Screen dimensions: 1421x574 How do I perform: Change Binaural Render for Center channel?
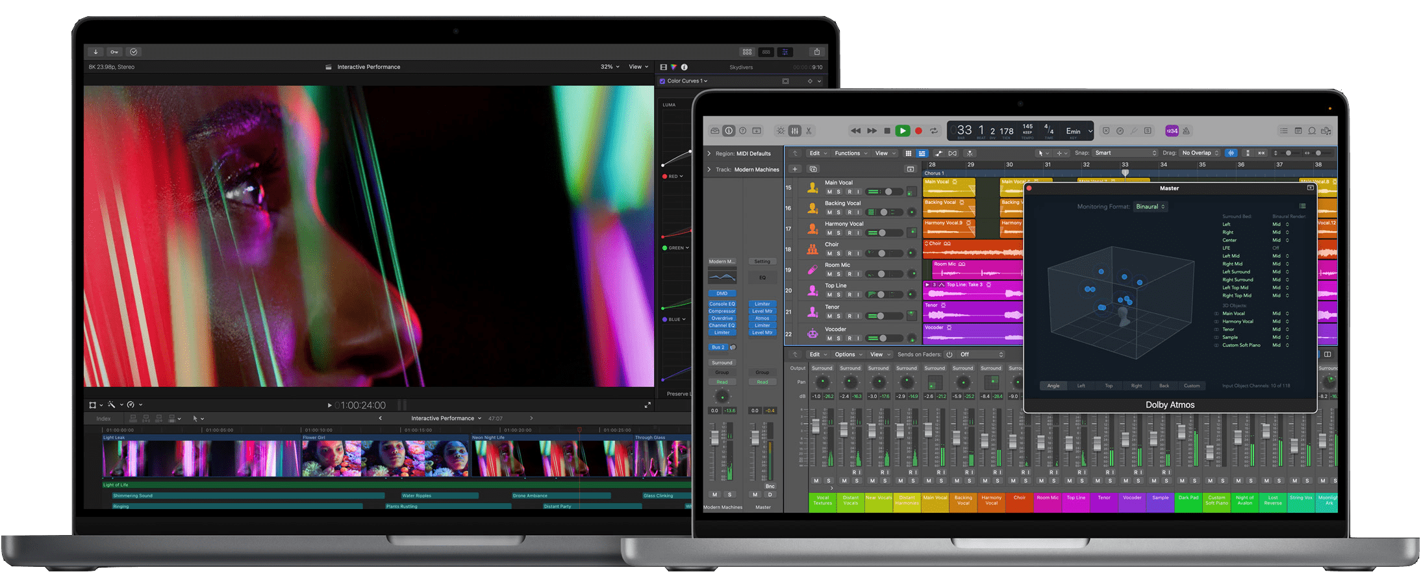(1281, 240)
